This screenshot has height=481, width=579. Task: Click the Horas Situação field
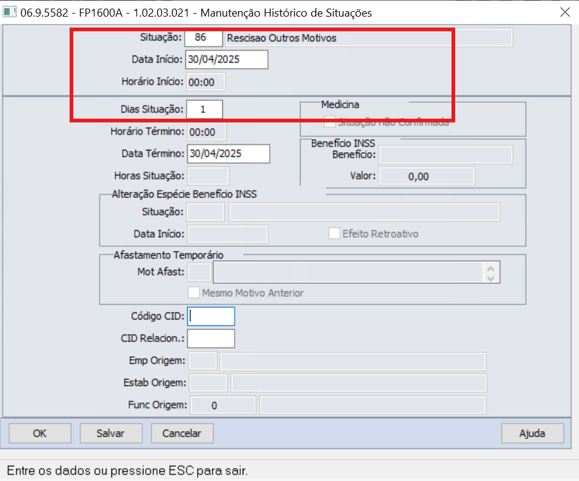coord(208,176)
